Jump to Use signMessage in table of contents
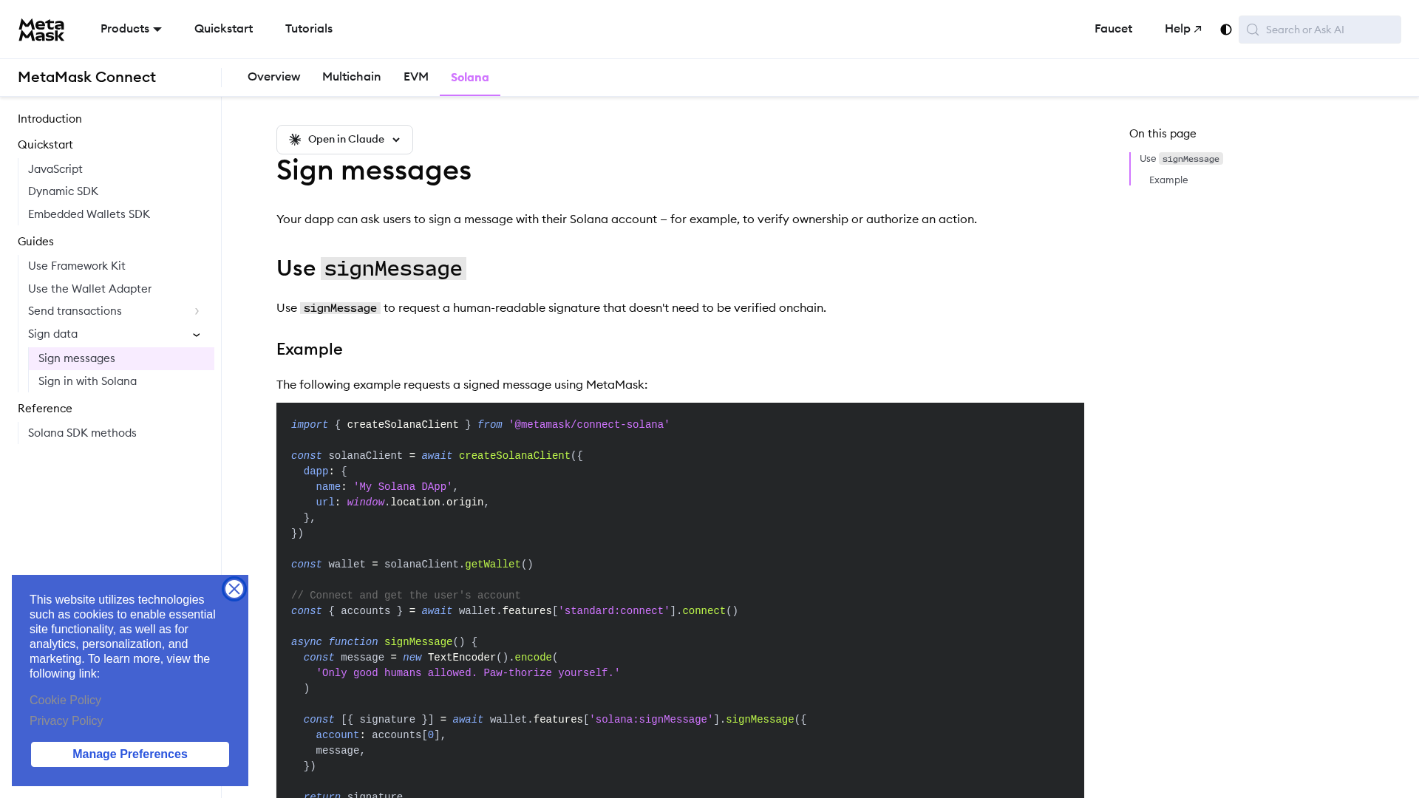 pyautogui.click(x=1181, y=159)
